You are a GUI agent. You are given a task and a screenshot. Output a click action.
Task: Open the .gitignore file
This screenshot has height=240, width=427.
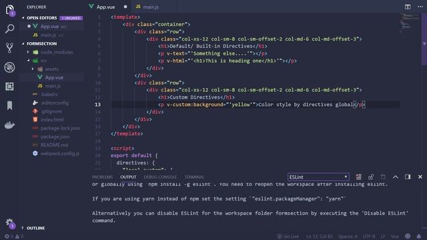click(x=52, y=111)
